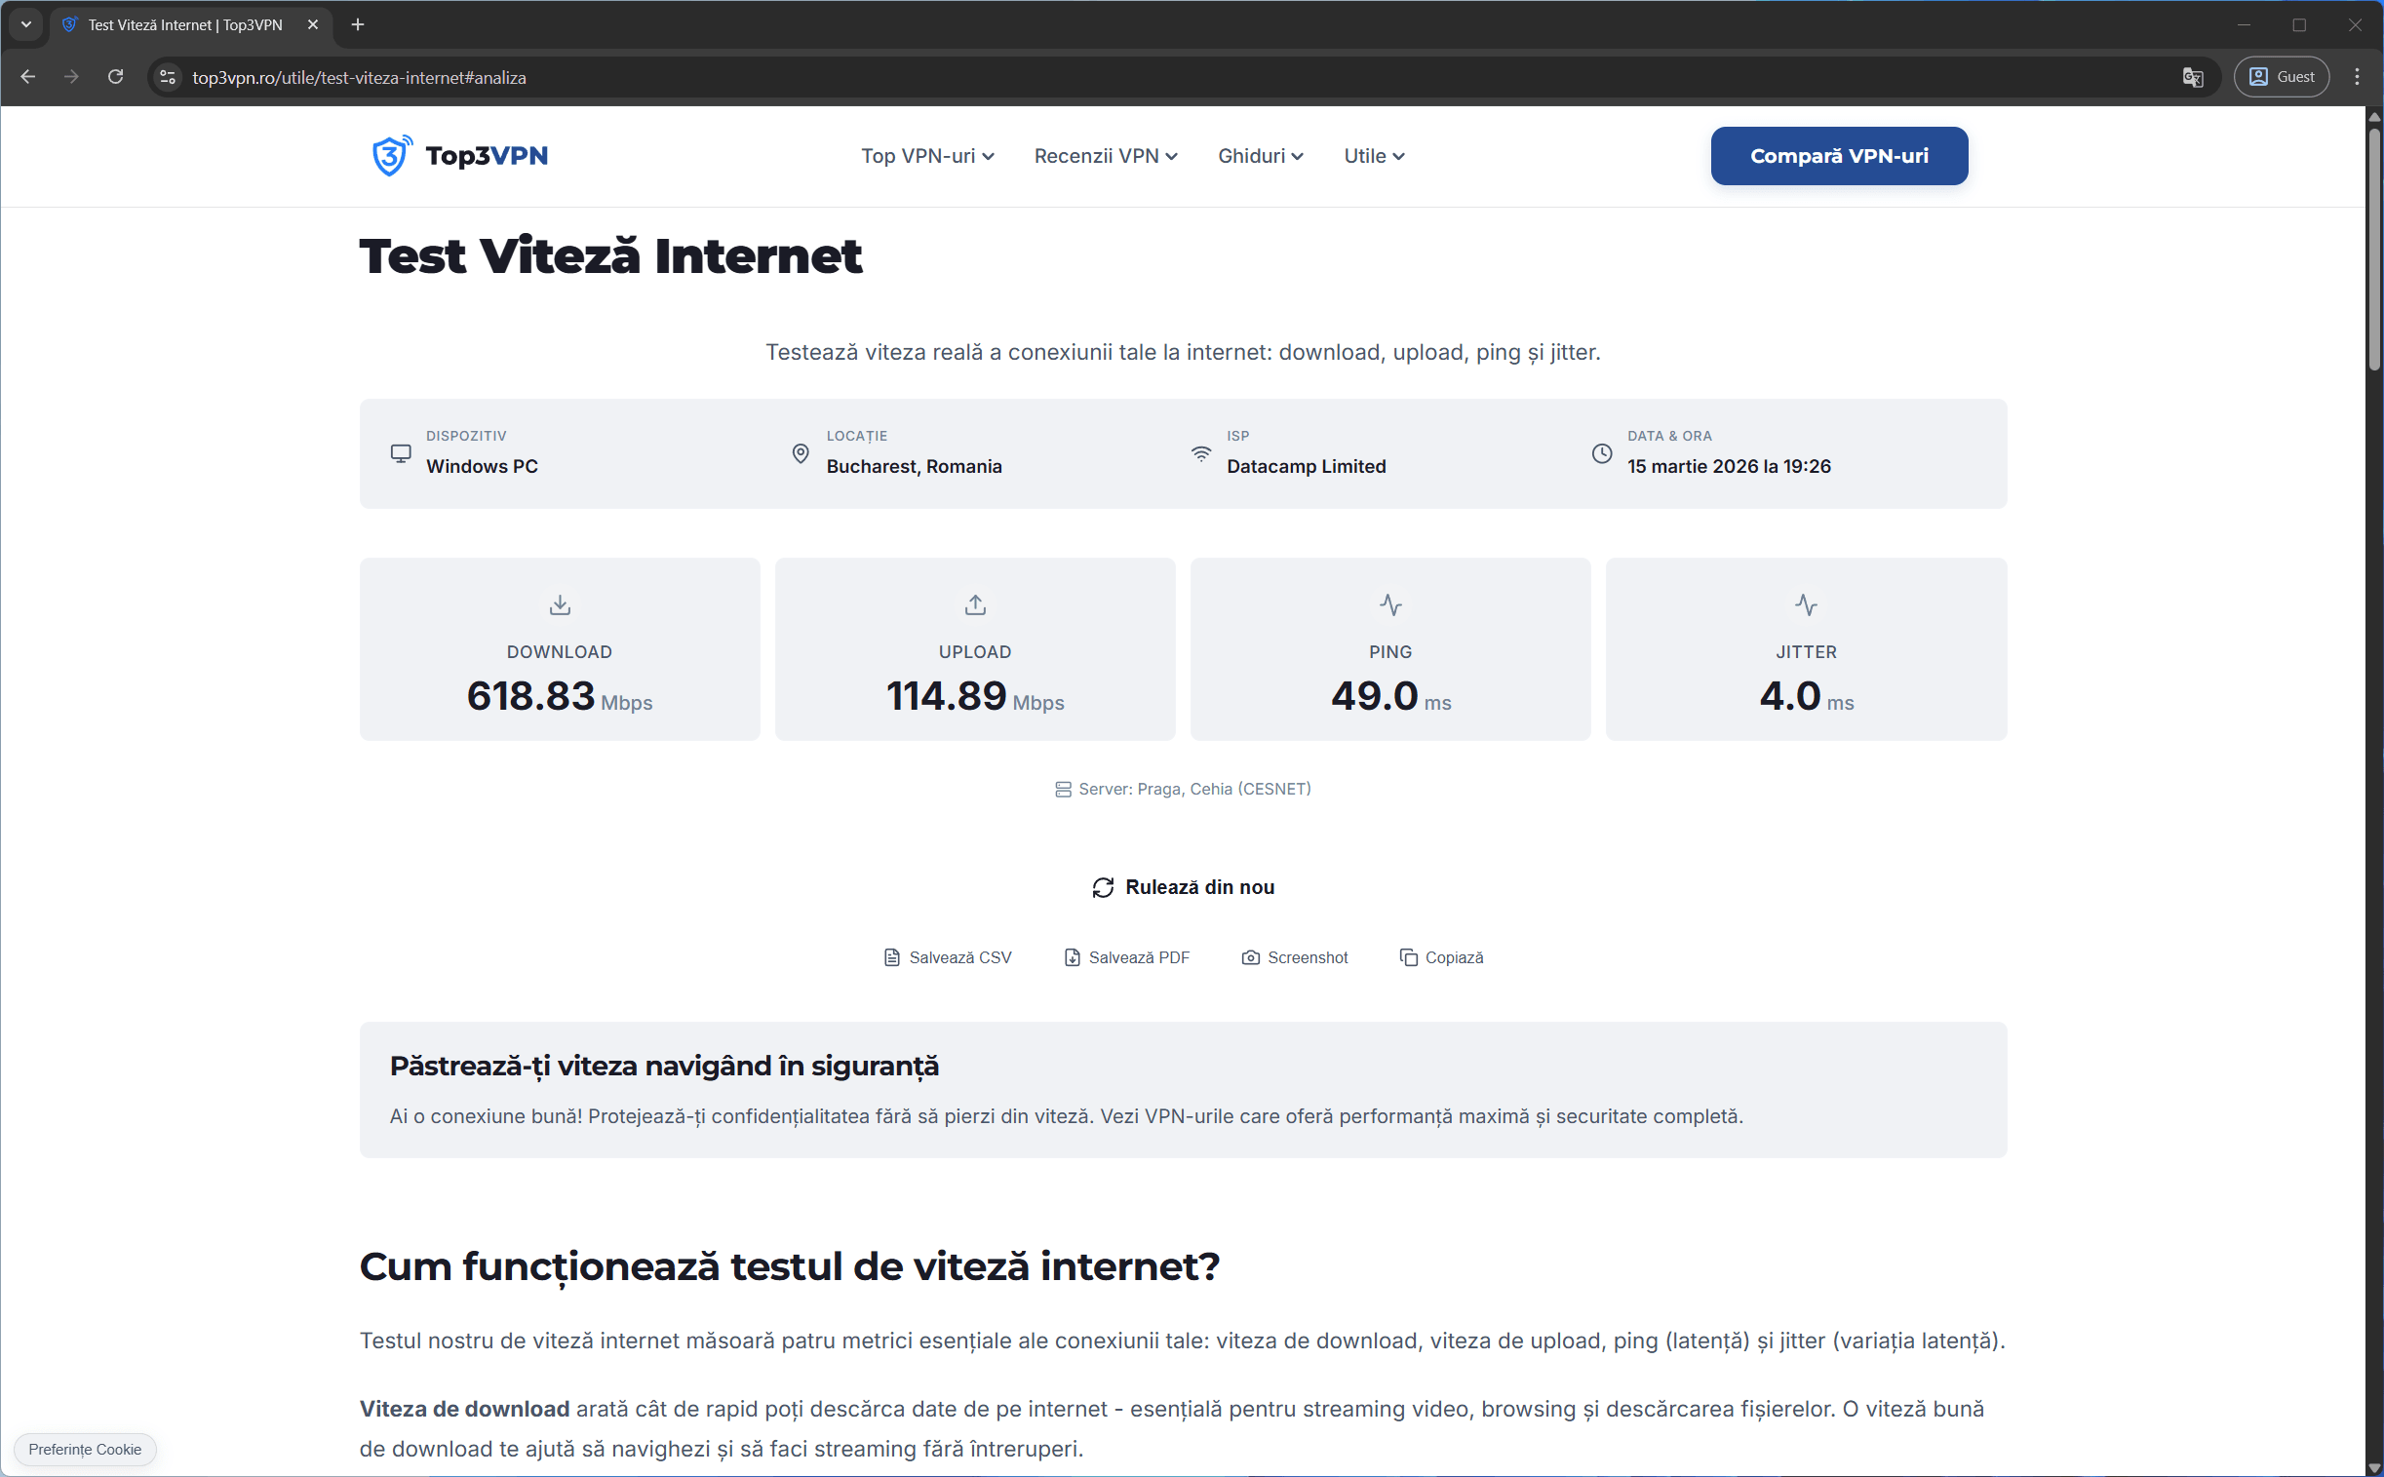Select the Recenzii VPN menu item
2384x1477 pixels.
point(1104,155)
